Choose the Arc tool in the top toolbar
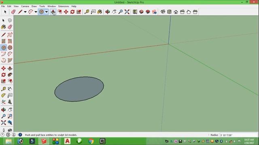 click(x=31, y=12)
